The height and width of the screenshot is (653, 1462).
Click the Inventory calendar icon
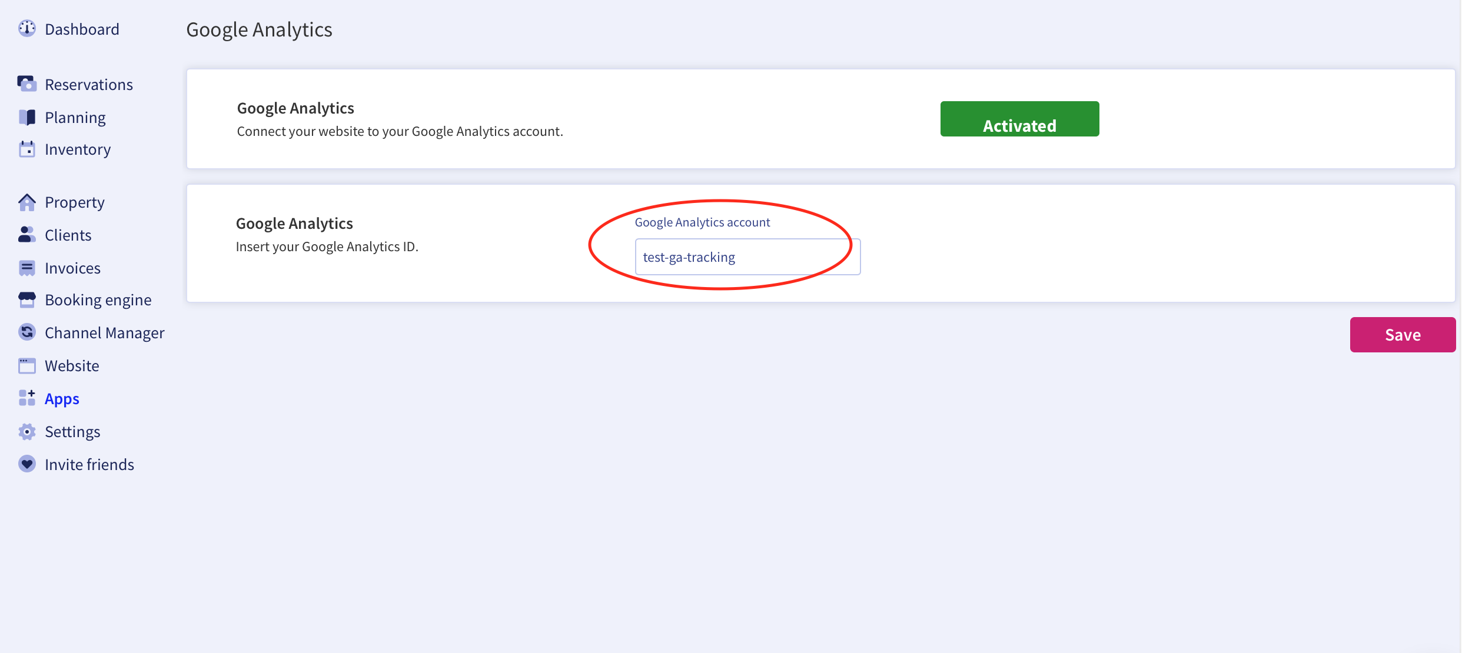click(27, 149)
